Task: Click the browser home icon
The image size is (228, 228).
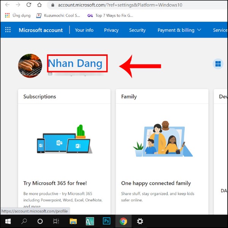Action: click(x=40, y=5)
